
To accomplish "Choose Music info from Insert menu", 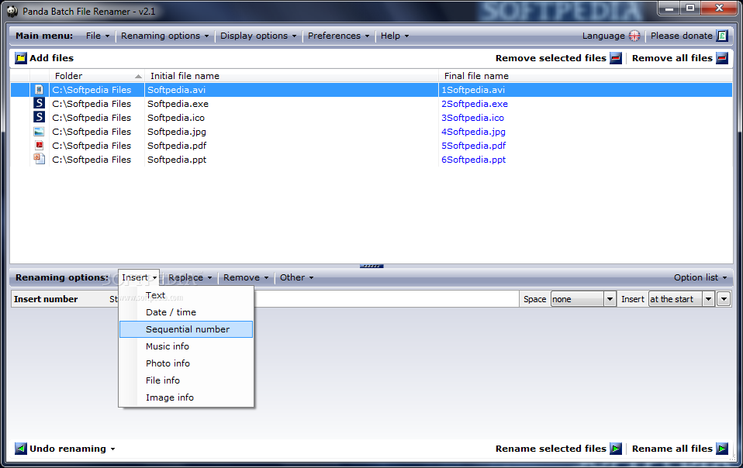I will [x=186, y=346].
